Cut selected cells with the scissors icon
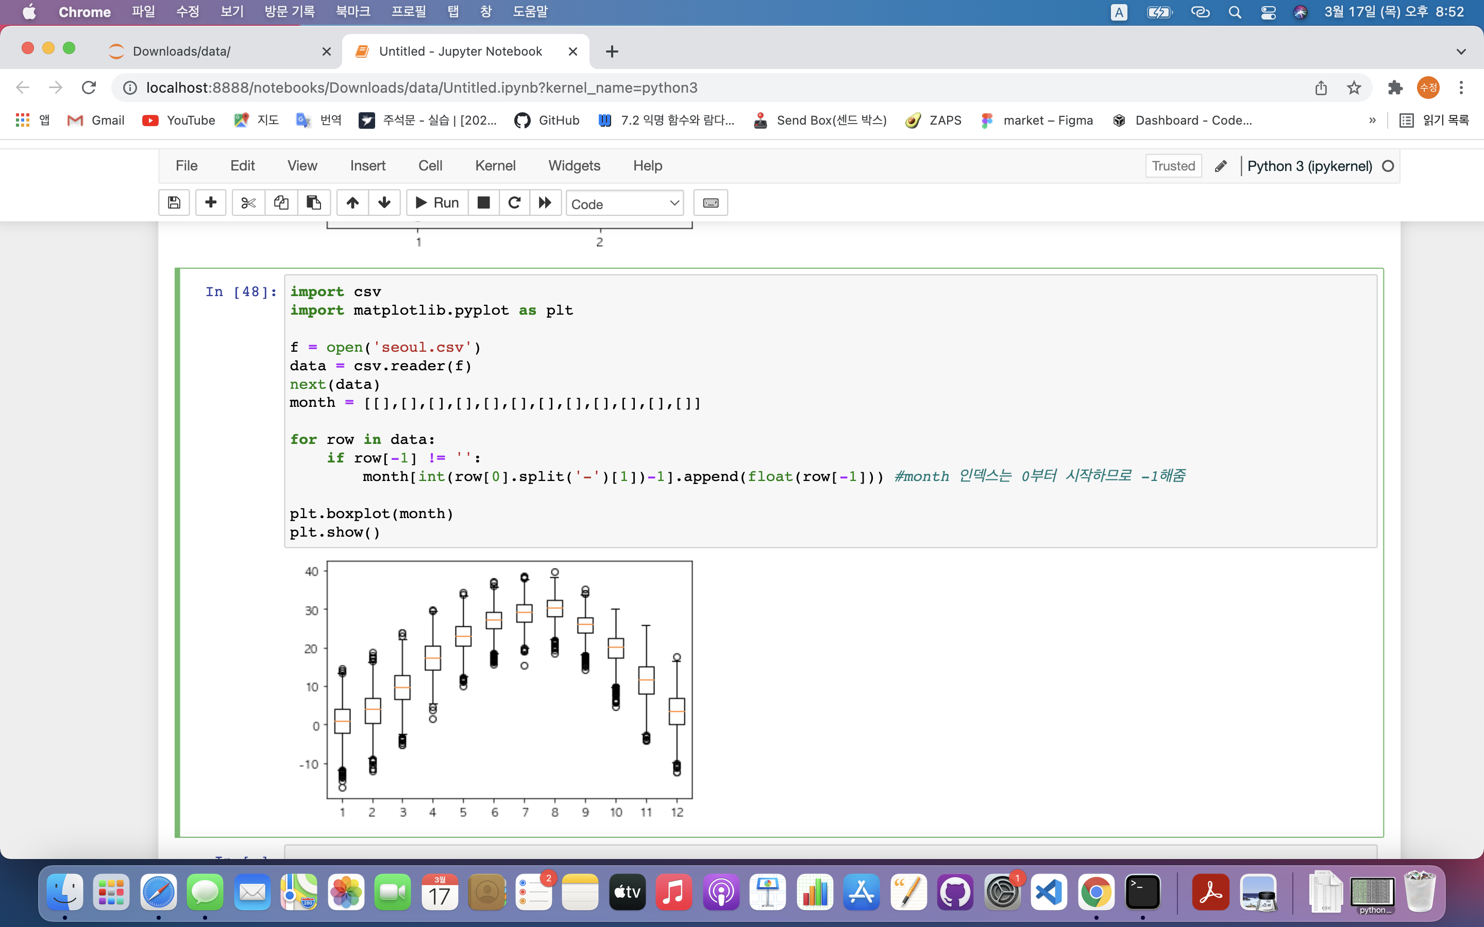 coord(248,203)
